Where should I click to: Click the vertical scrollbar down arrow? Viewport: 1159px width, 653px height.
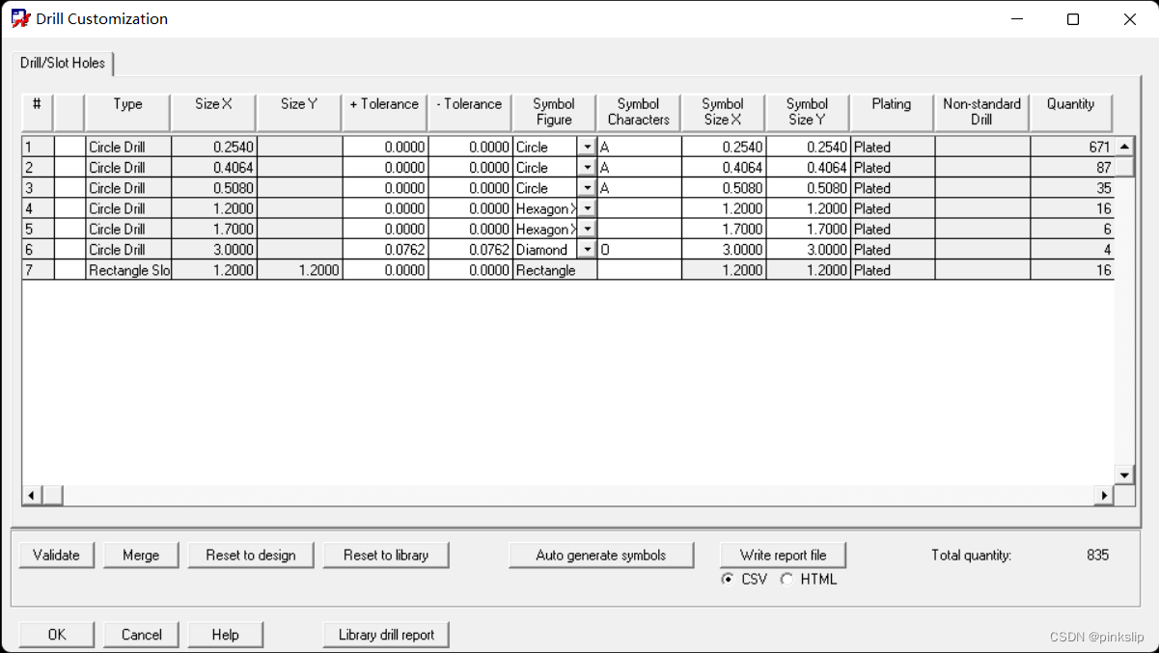[x=1123, y=475]
